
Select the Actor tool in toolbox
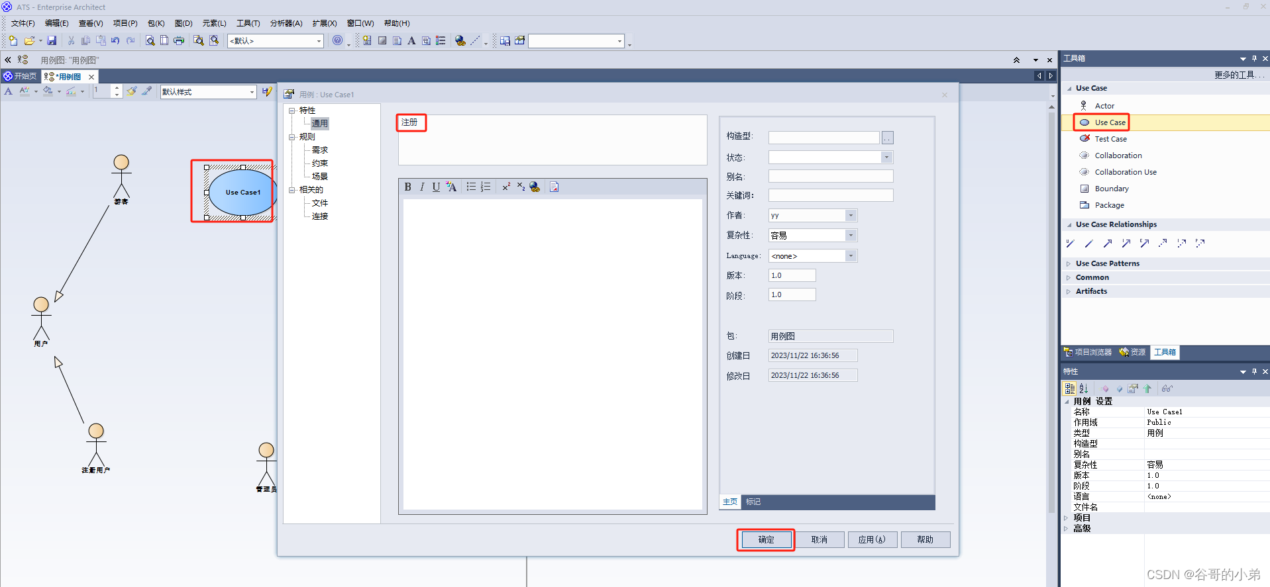pyautogui.click(x=1104, y=106)
